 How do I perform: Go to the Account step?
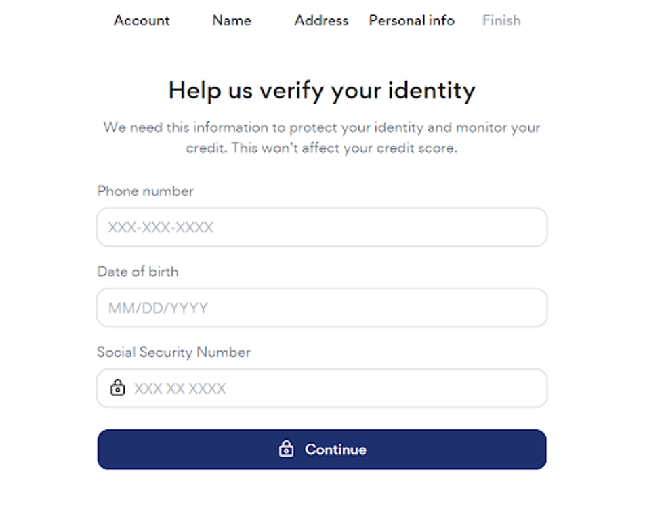[142, 20]
